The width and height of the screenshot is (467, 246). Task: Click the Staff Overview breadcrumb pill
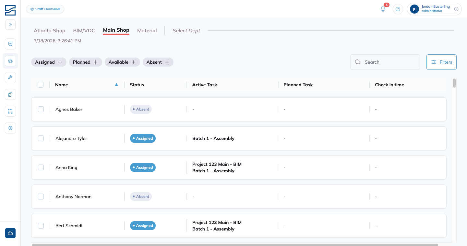[45, 9]
